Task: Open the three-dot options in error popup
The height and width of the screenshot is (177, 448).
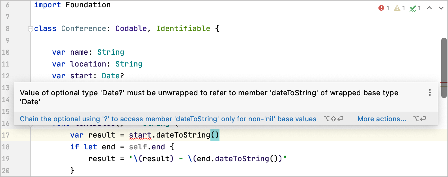Action: point(430,92)
